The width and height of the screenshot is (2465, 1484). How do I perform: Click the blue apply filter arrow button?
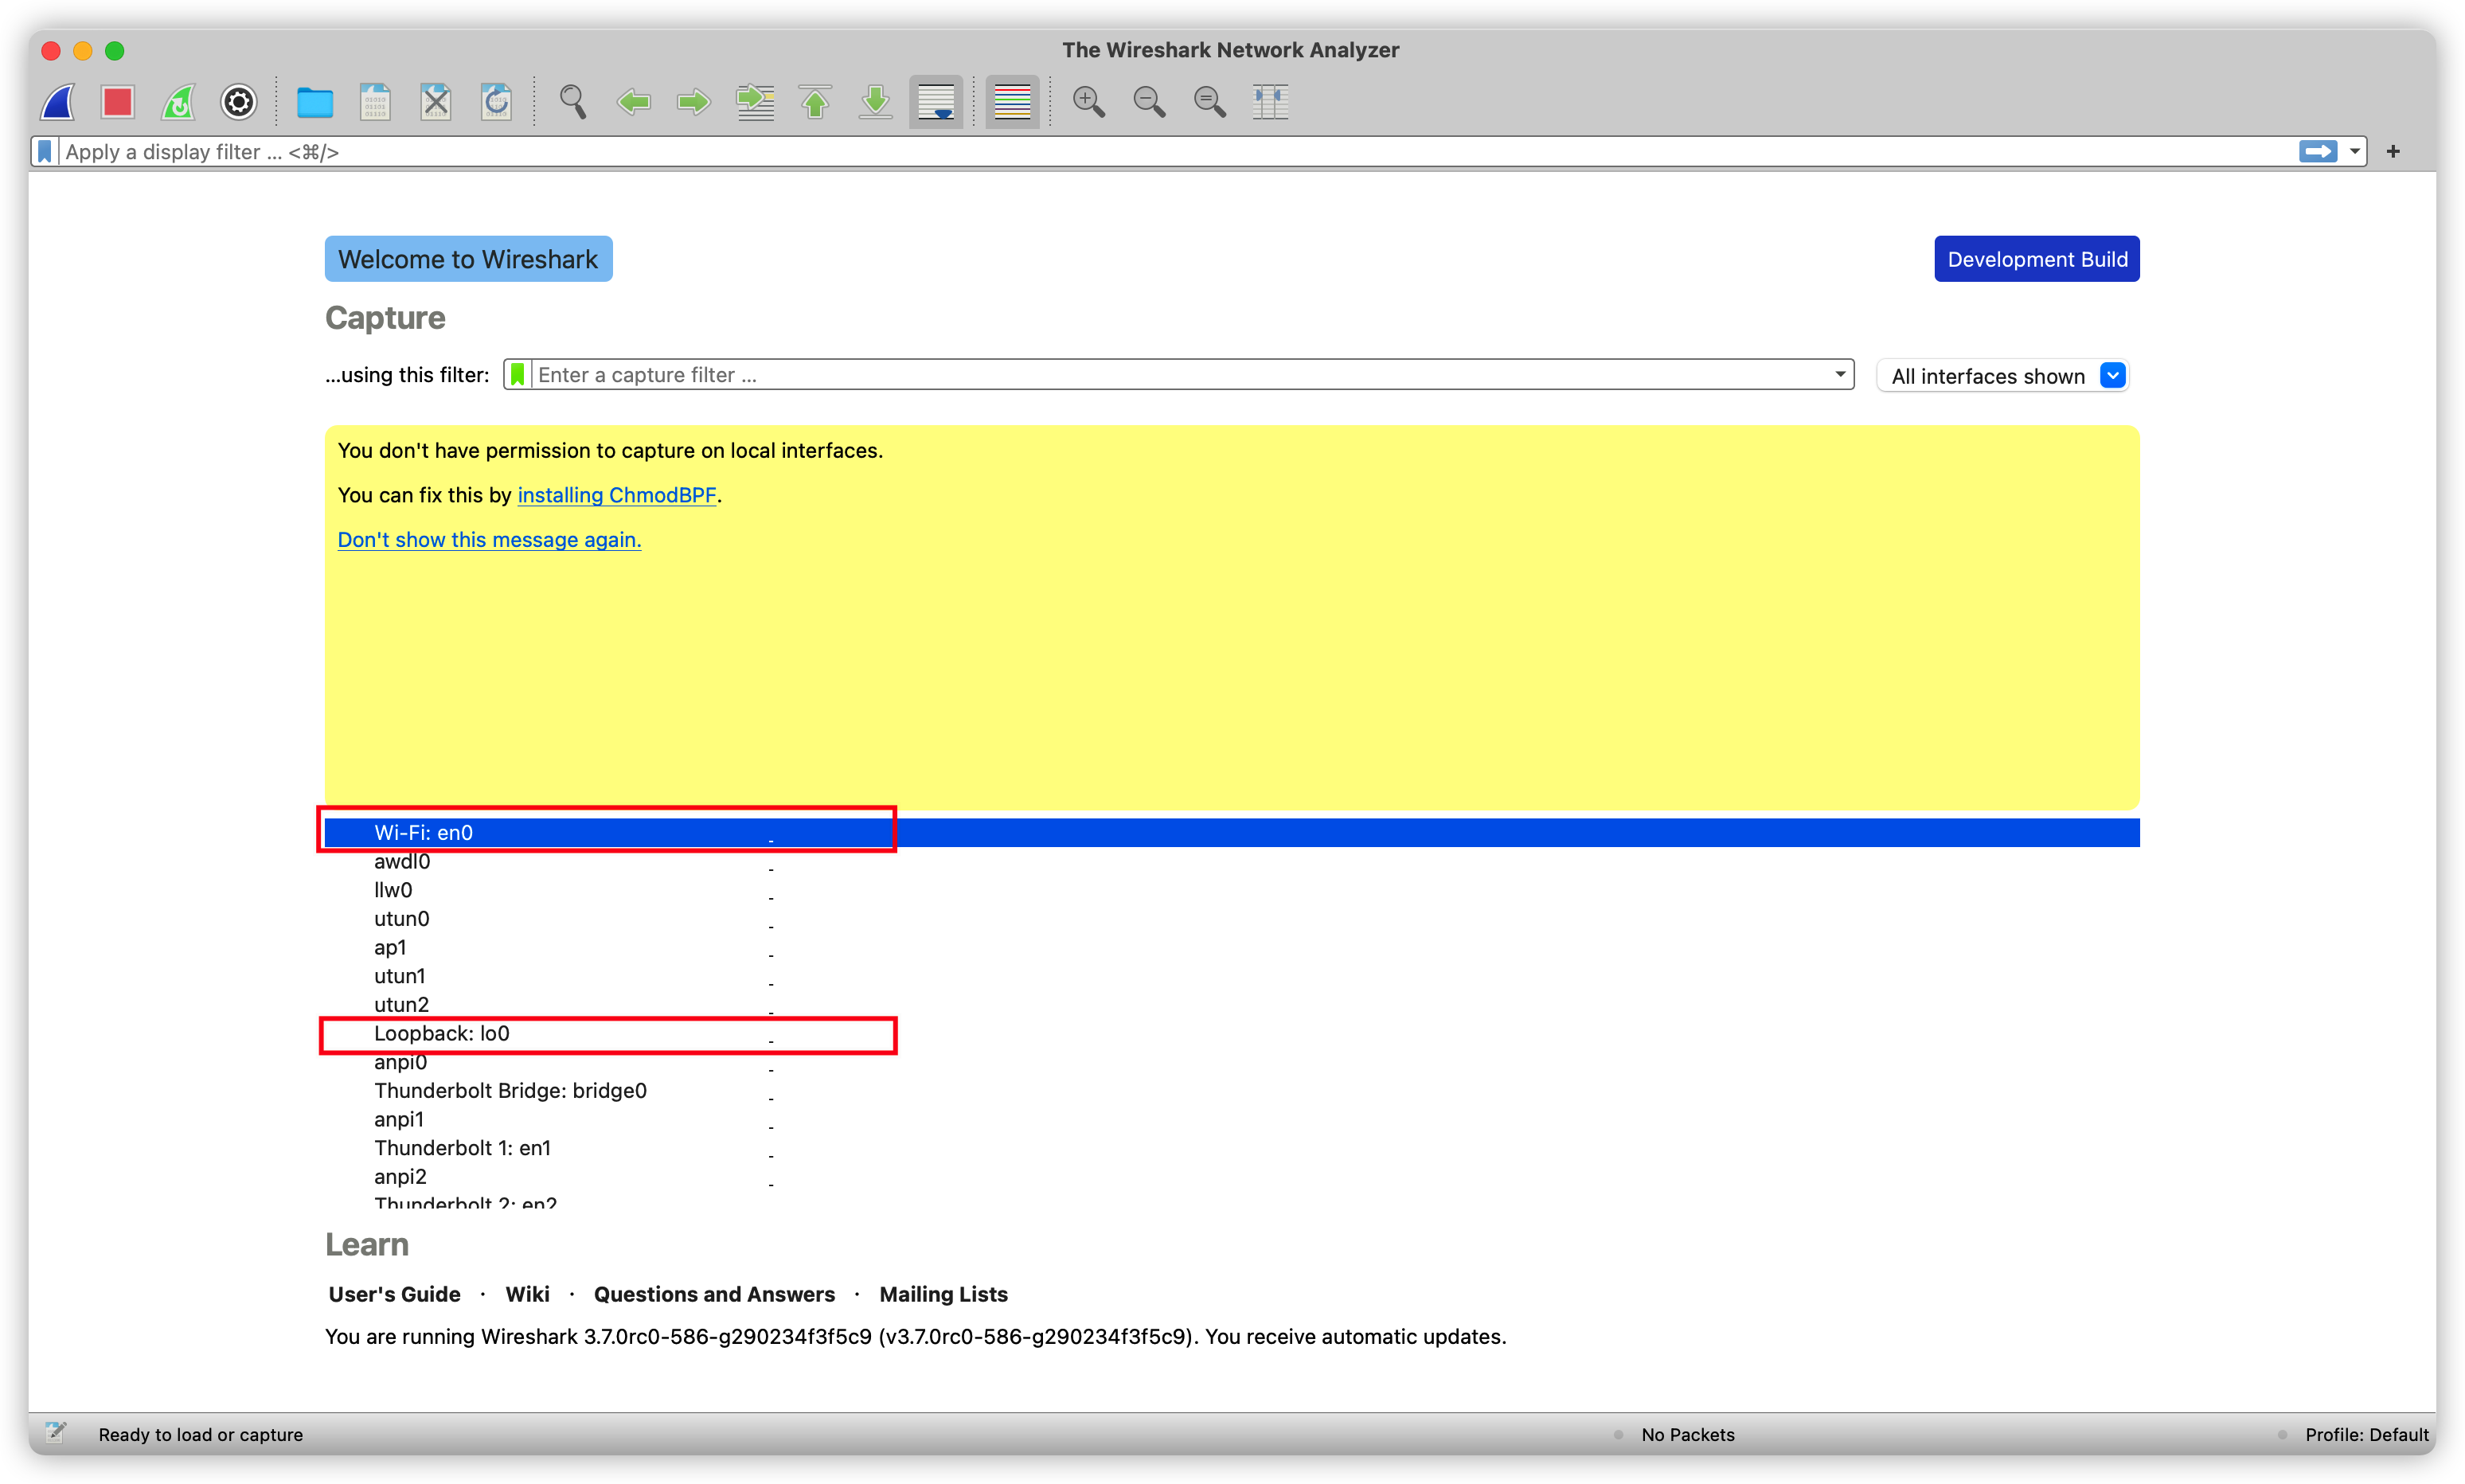pos(2317,151)
